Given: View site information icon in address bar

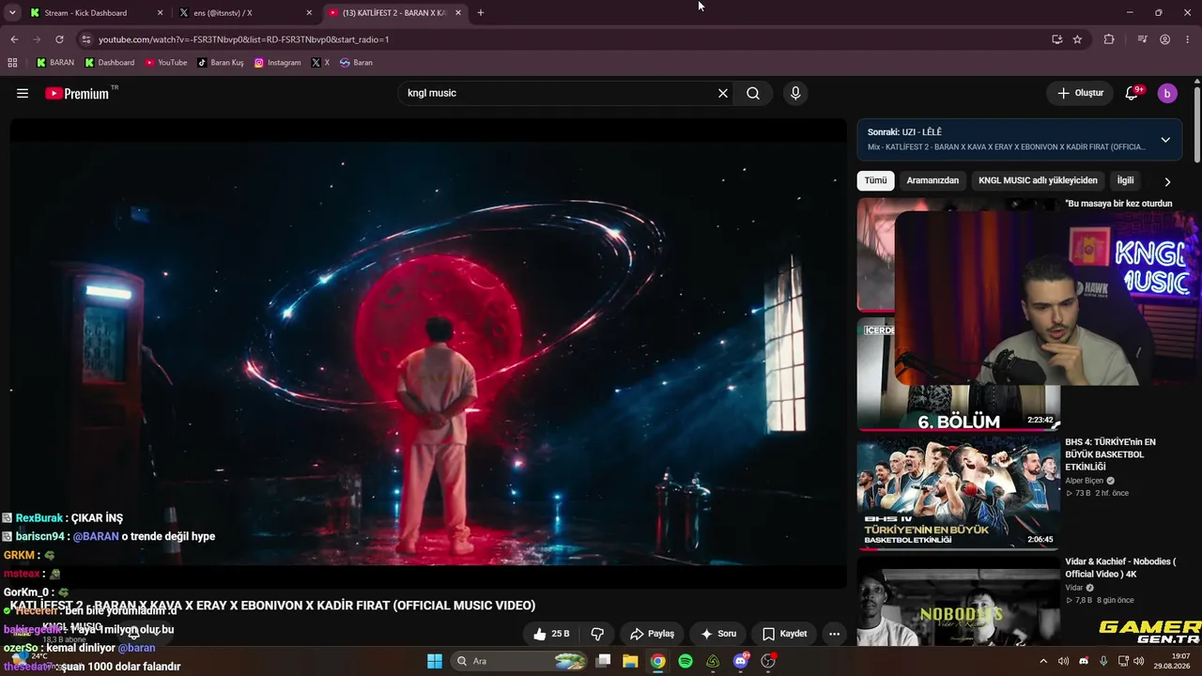Looking at the screenshot, I should [x=86, y=39].
